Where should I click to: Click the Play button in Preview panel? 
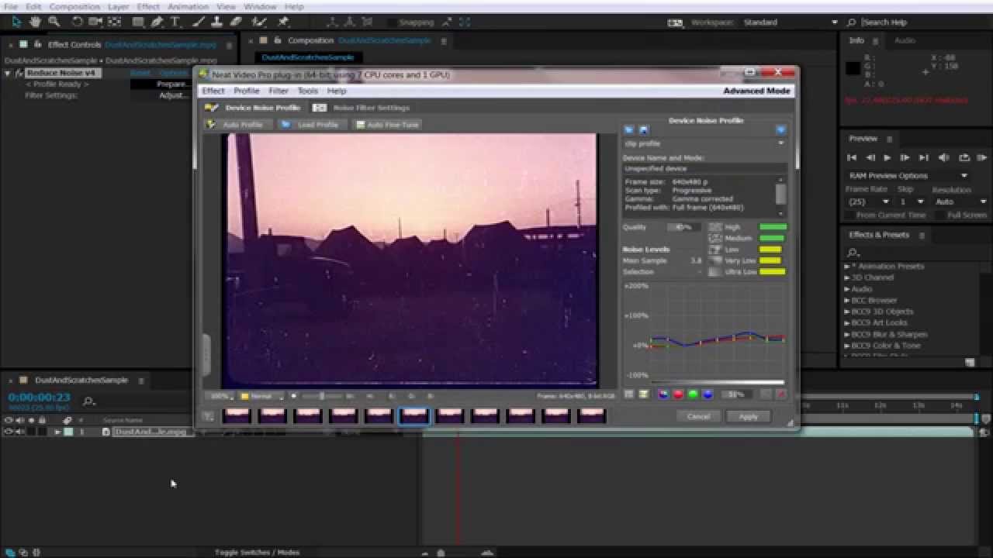point(887,157)
